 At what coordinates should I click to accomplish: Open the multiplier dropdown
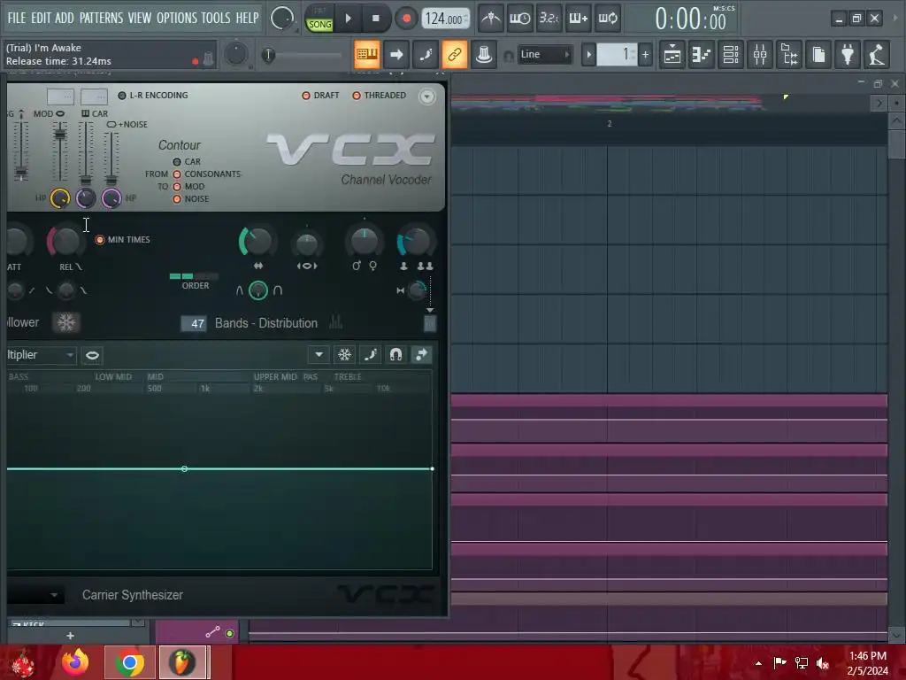tap(41, 355)
